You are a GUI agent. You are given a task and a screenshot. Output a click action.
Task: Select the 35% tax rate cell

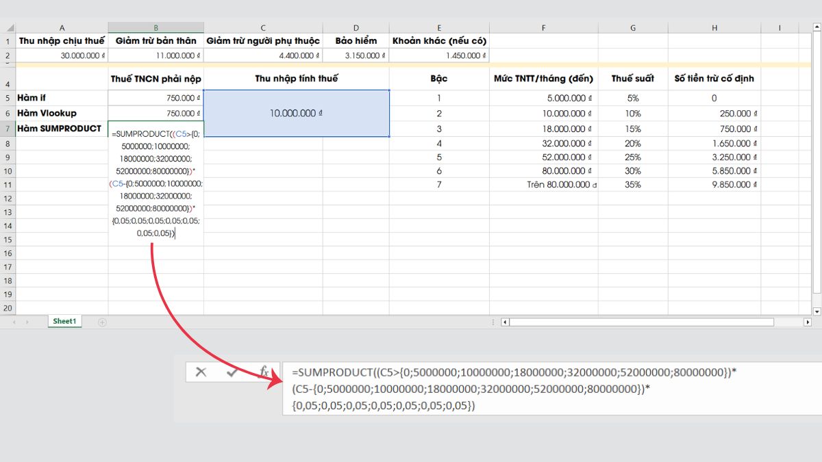tap(632, 185)
